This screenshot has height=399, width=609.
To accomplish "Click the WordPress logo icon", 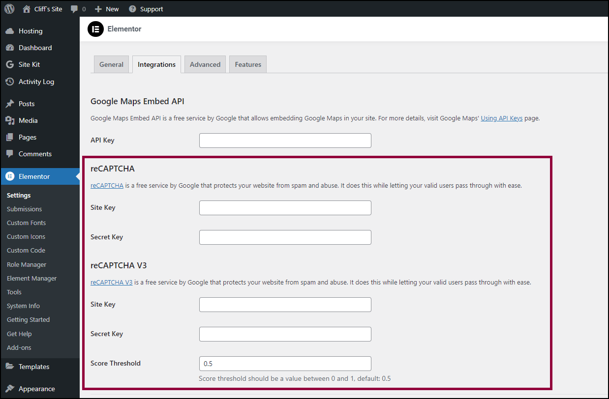I will (9, 9).
